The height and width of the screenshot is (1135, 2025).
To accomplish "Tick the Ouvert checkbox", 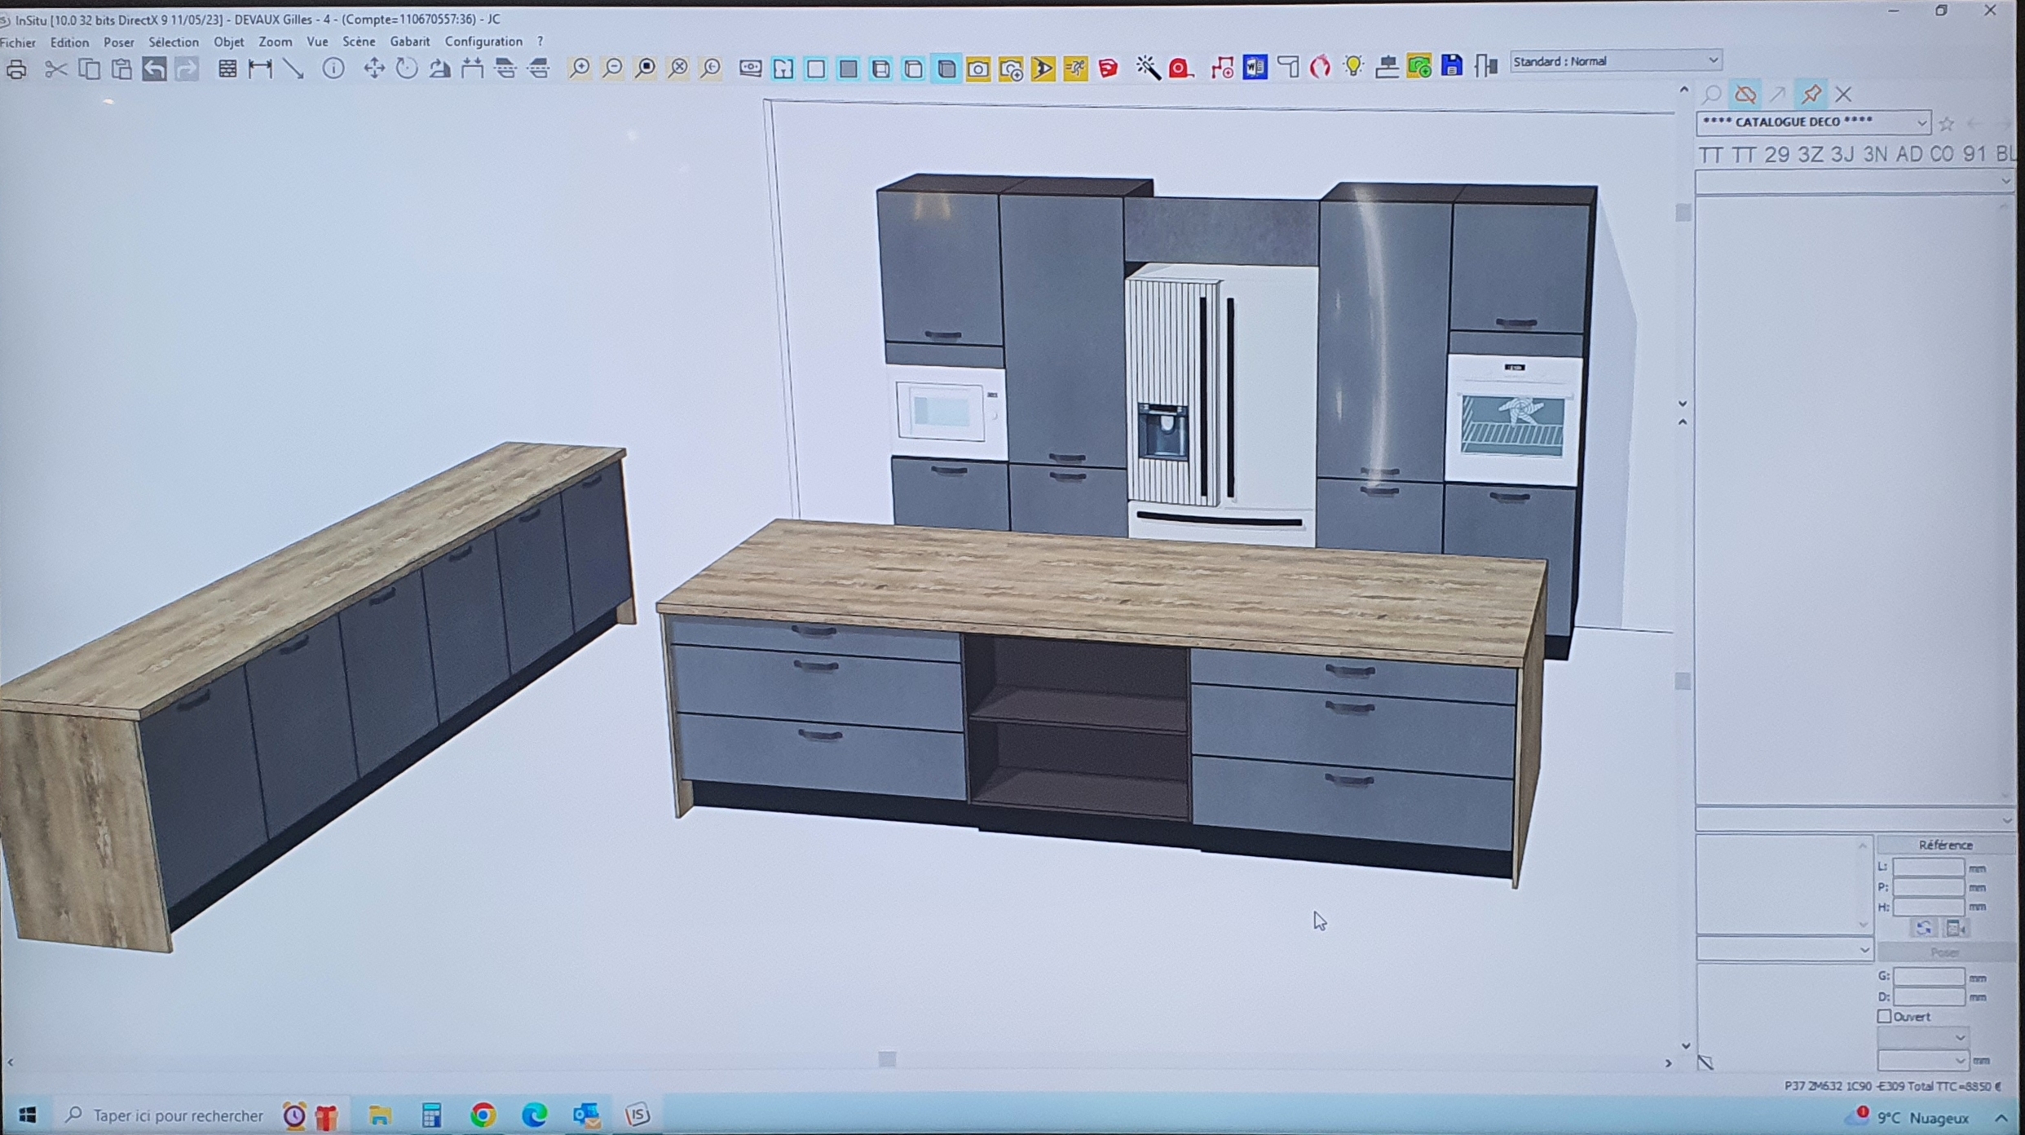I will pyautogui.click(x=1884, y=1016).
